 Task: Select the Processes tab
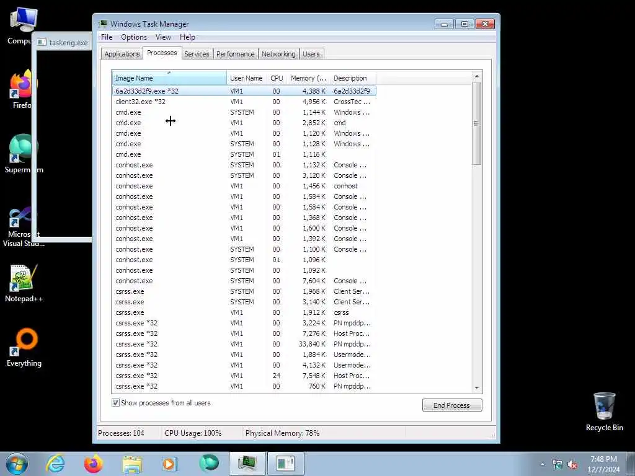coord(162,53)
